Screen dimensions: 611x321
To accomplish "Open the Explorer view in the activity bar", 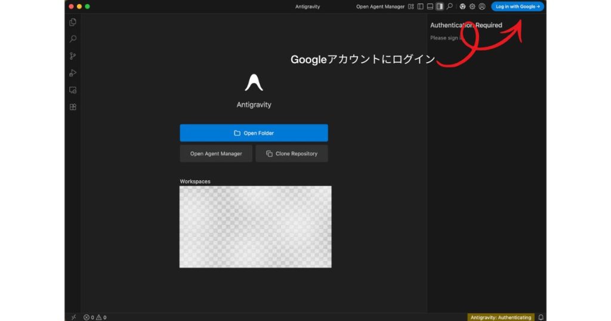I will [73, 22].
